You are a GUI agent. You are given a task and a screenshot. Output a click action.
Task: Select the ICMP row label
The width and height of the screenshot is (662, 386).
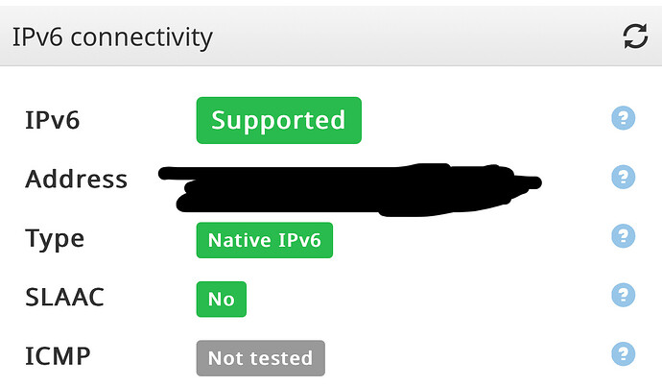point(58,356)
